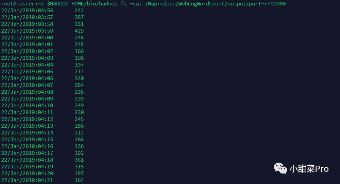Click the count value 186
The height and width of the screenshot is (184, 340).
(79, 126)
